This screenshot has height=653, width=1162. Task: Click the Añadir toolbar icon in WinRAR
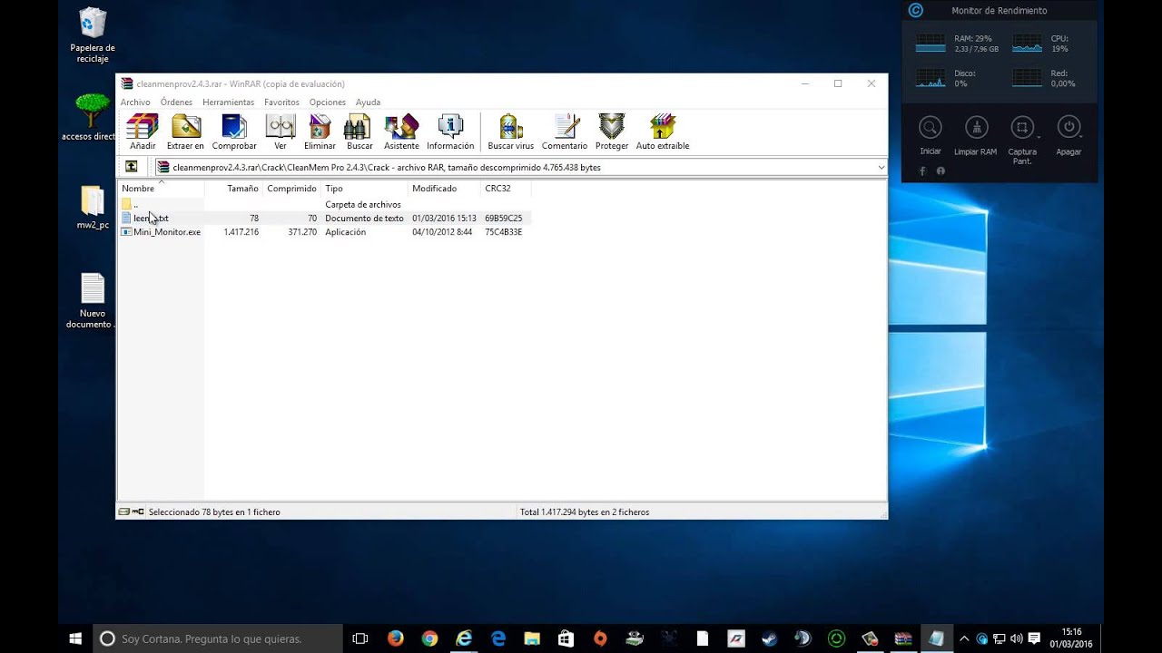[x=143, y=132]
